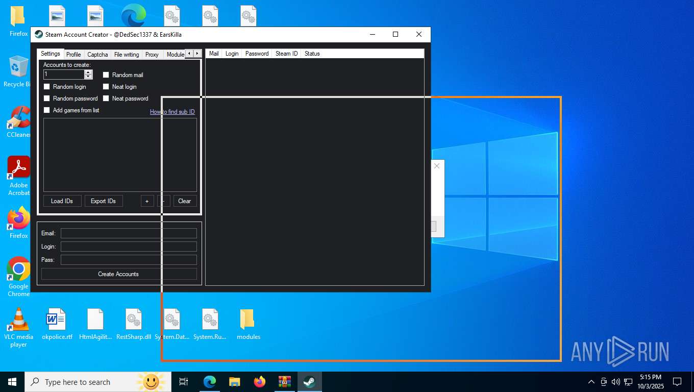The height and width of the screenshot is (392, 694).
Task: Click the Password column header
Action: coord(257,54)
